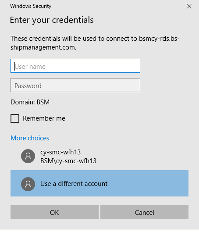
Task: Click the User name placeholder text
Action: (30, 67)
